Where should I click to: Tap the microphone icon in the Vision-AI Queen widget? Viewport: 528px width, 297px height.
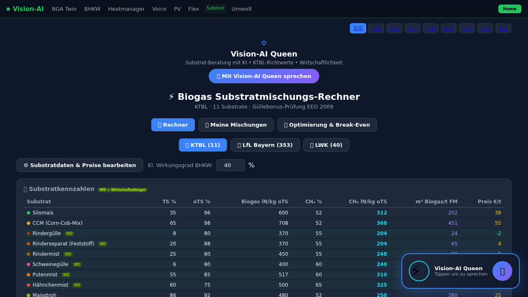(502, 271)
